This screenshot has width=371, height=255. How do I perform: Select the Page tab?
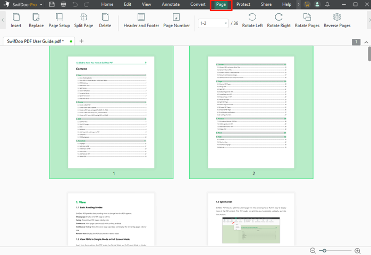(x=221, y=4)
